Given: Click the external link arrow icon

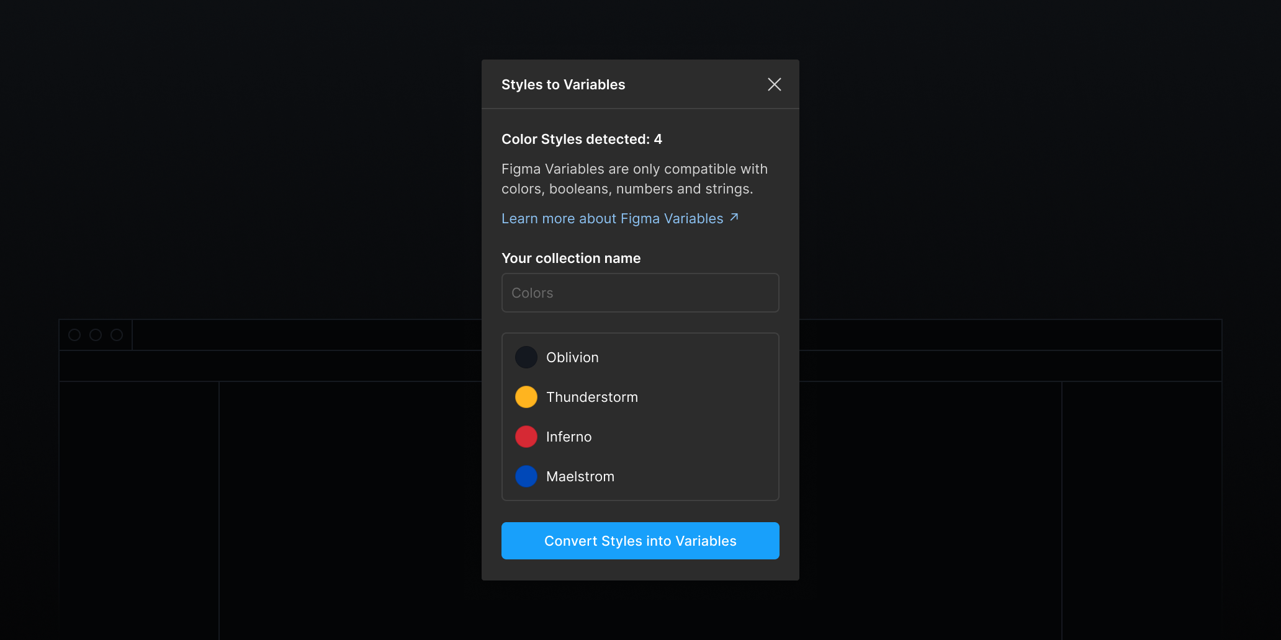Looking at the screenshot, I should [734, 217].
